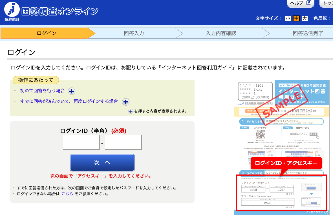This screenshot has height=217, width=333.
Task: Click the highlighted 中 medium font size icon
Action: click(296, 18)
